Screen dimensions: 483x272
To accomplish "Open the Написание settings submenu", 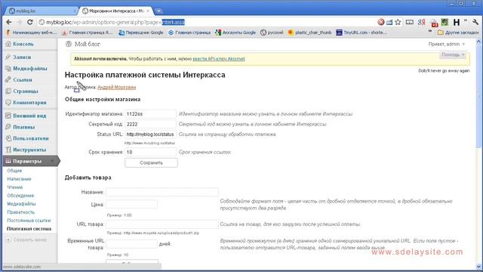I will coord(19,179).
